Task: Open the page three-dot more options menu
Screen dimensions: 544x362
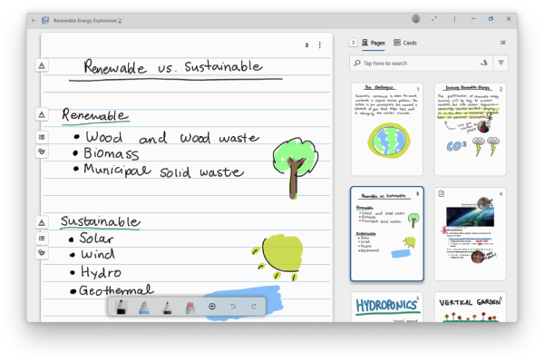Action: point(319,45)
